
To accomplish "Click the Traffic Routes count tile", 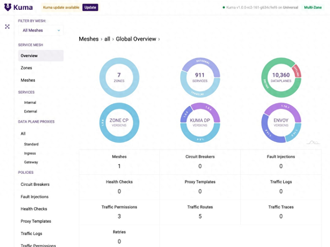I will (x=200, y=212).
